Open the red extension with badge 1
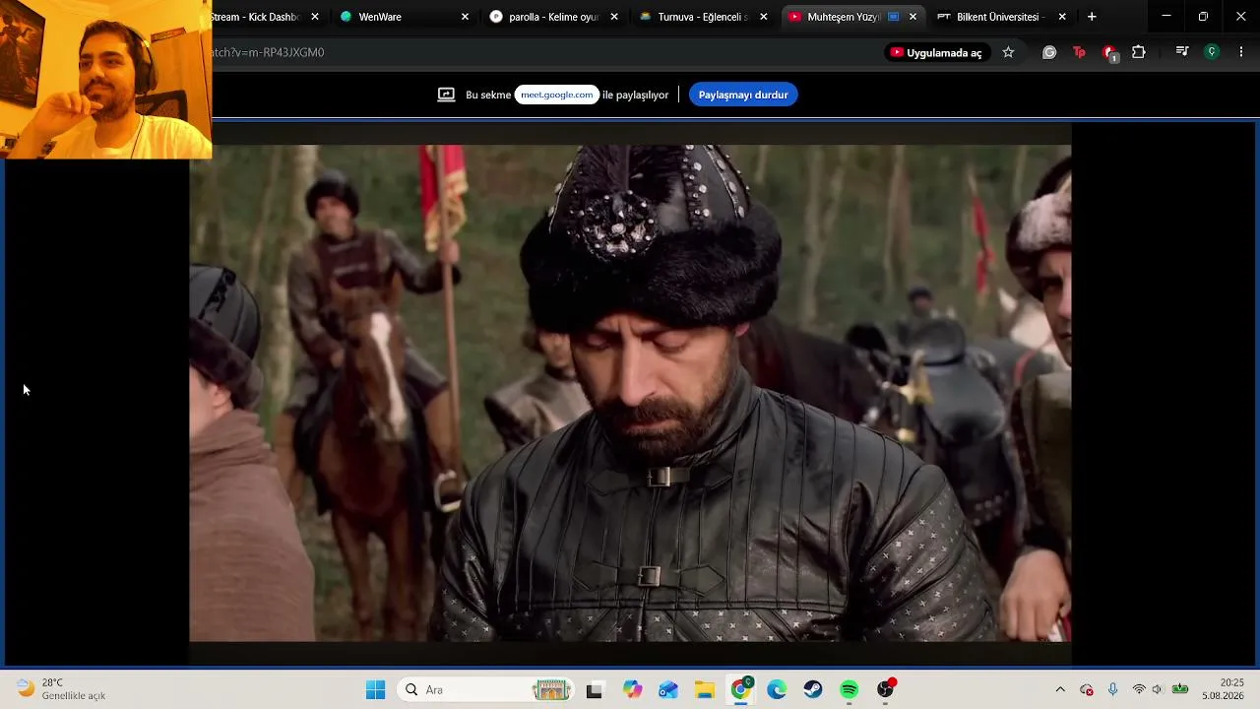This screenshot has width=1260, height=709. pyautogui.click(x=1109, y=53)
